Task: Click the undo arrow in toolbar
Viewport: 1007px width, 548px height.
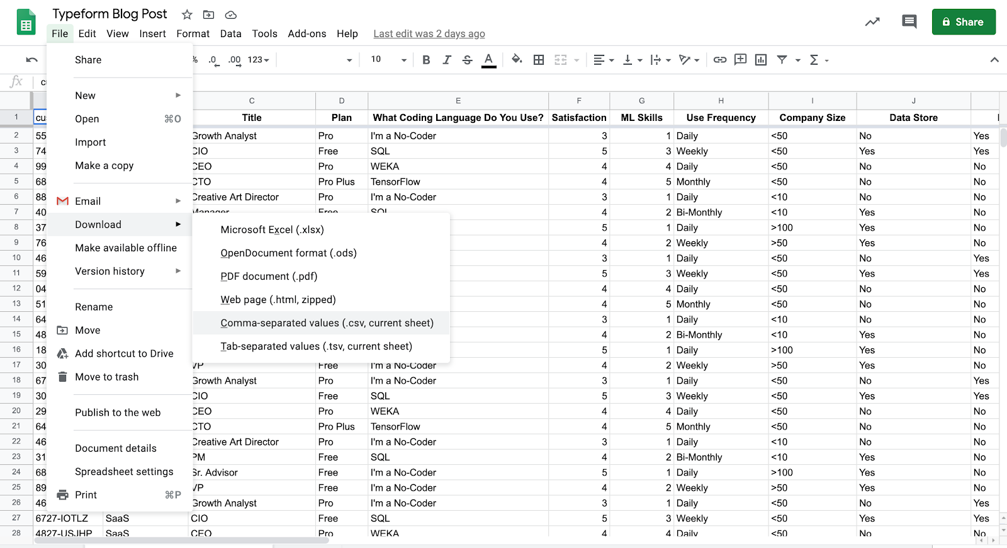Action: tap(32, 60)
